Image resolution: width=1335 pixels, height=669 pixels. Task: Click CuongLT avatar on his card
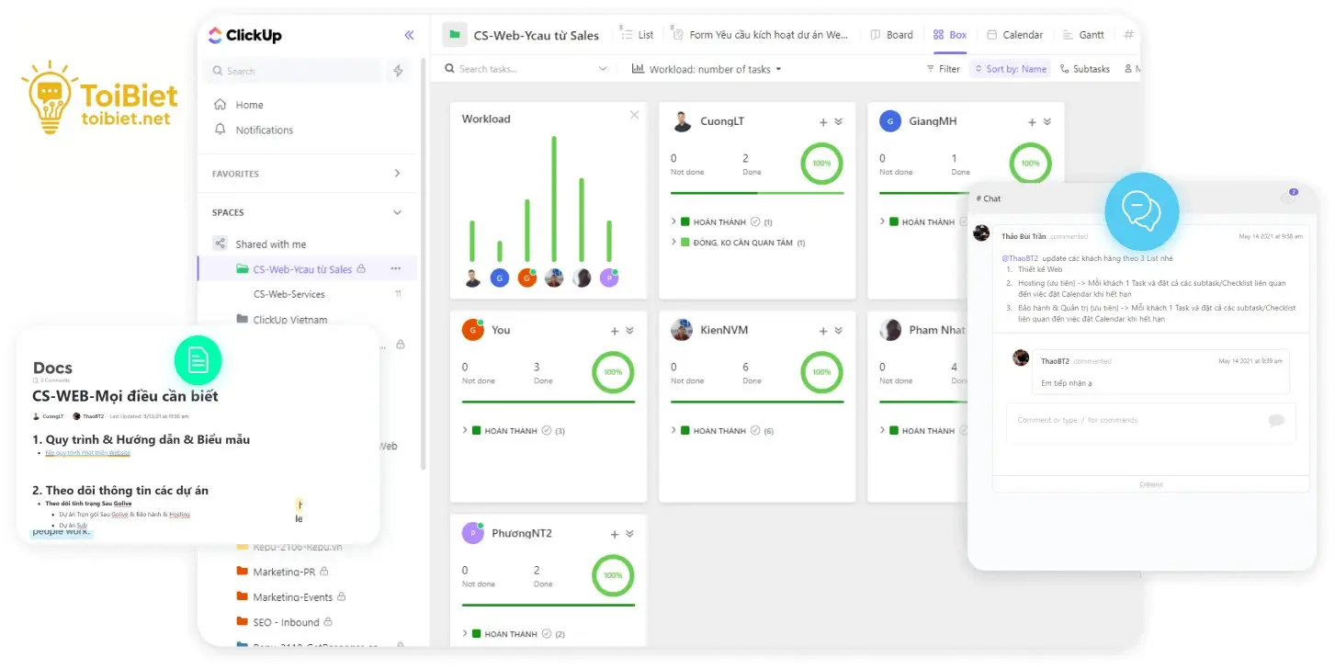pos(682,121)
